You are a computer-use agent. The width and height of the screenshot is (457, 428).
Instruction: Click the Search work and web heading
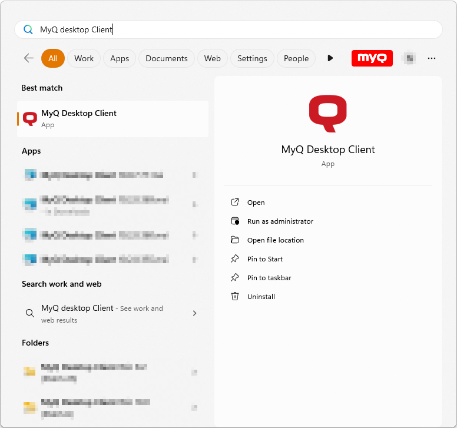62,284
